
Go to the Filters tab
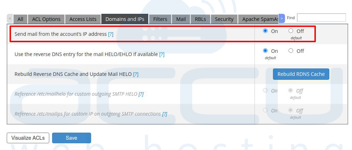160,19
